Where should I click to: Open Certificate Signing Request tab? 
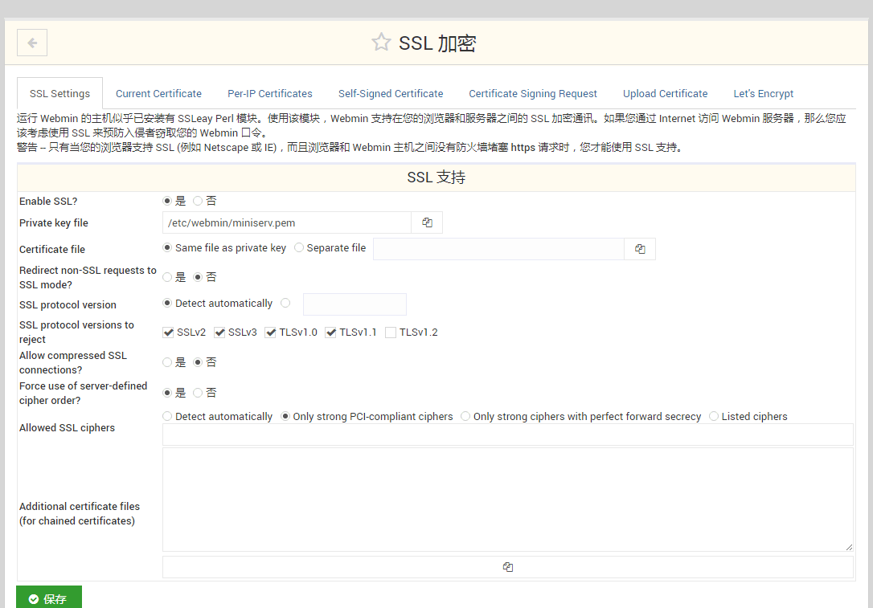(533, 93)
